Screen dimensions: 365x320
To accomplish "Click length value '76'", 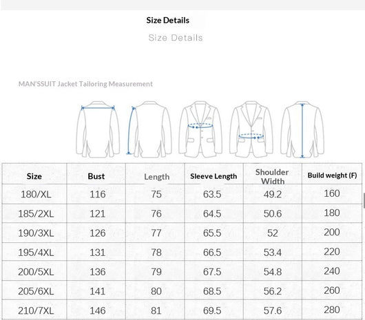I will click(x=156, y=214).
